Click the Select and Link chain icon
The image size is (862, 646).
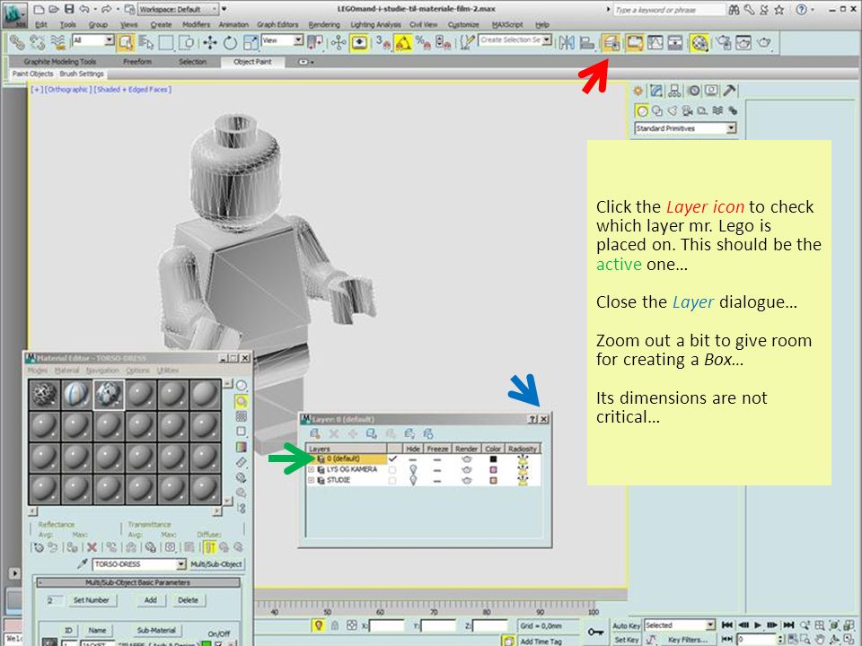coord(16,42)
